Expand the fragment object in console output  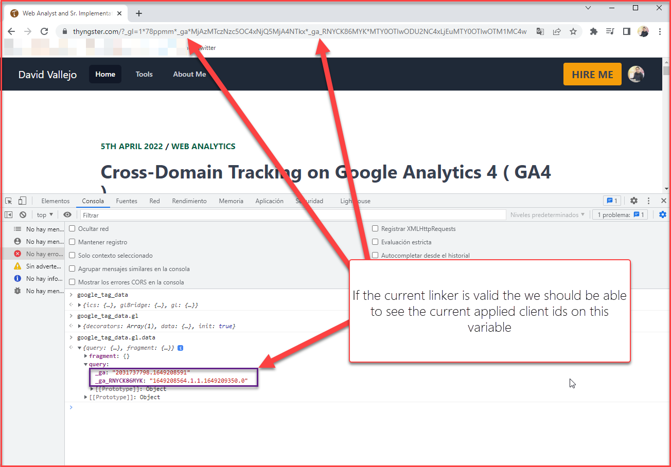(x=86, y=356)
